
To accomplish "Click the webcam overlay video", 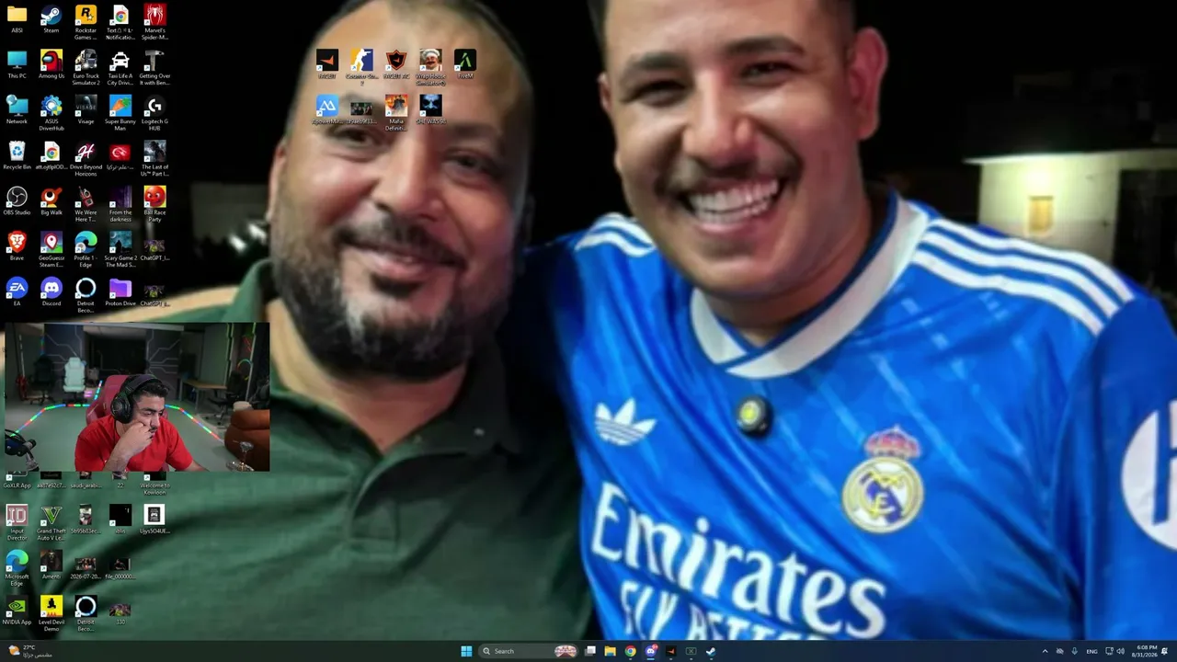I will pyautogui.click(x=136, y=397).
